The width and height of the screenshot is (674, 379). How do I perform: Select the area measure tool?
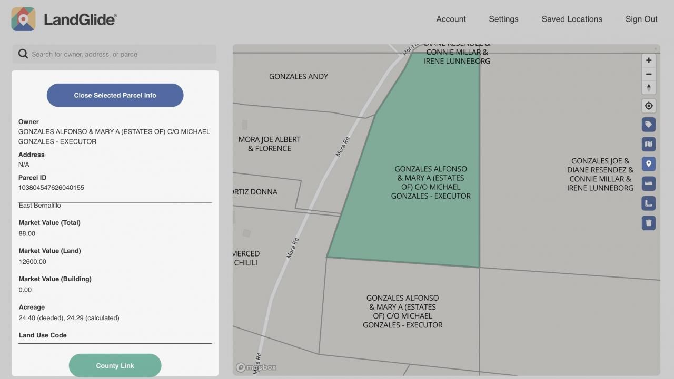(x=649, y=203)
